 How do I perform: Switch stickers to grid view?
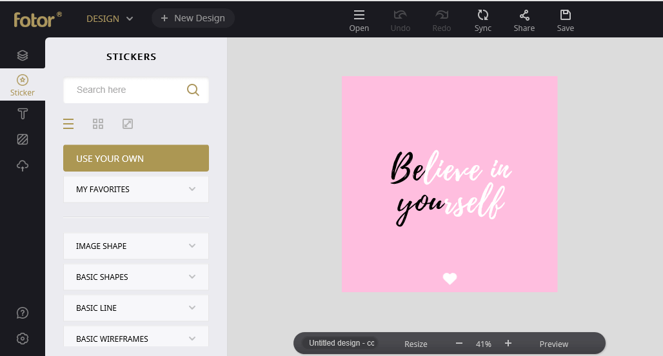point(98,124)
